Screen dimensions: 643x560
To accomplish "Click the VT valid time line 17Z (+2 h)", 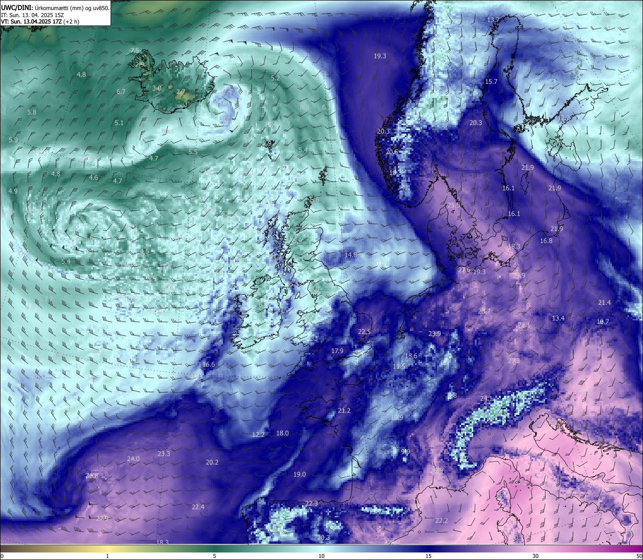I will point(40,22).
